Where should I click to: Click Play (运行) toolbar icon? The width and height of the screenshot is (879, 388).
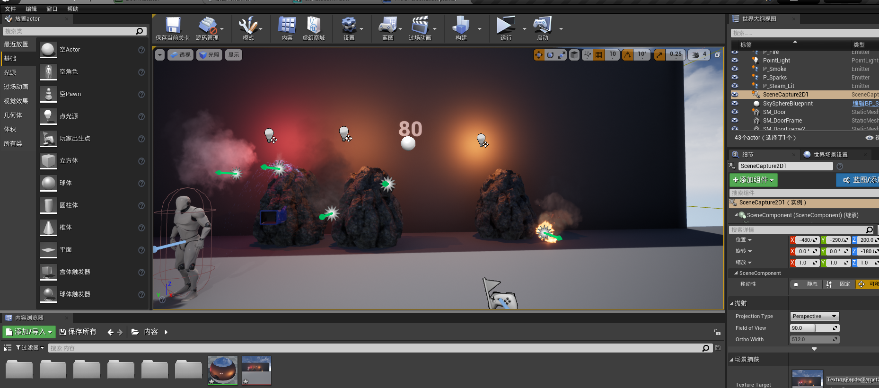point(506,25)
